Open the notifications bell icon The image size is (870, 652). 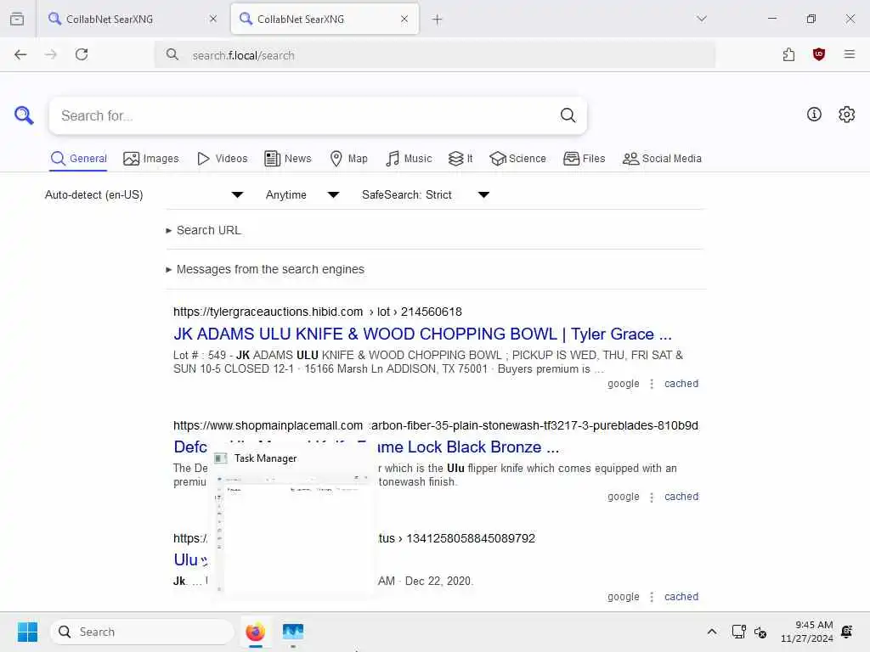point(847,632)
